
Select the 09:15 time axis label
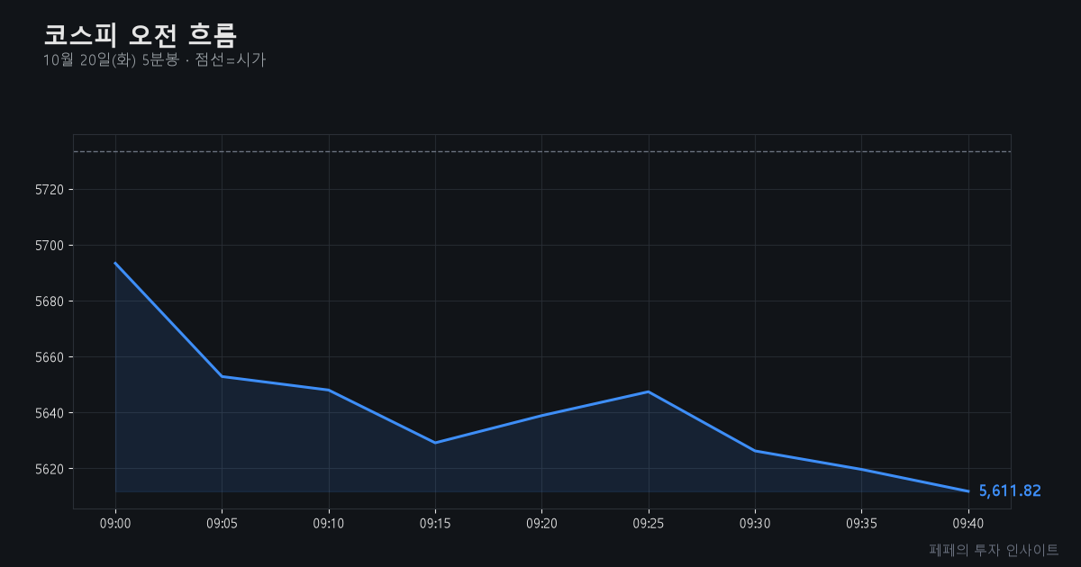435,523
